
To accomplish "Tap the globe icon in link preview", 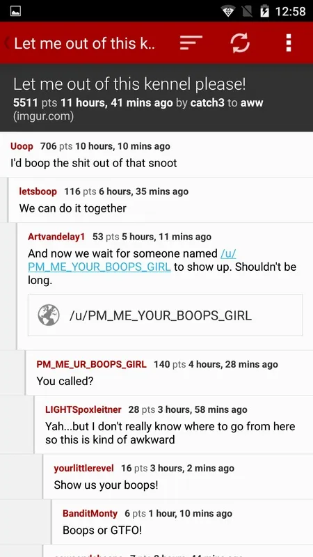I will coord(49,315).
